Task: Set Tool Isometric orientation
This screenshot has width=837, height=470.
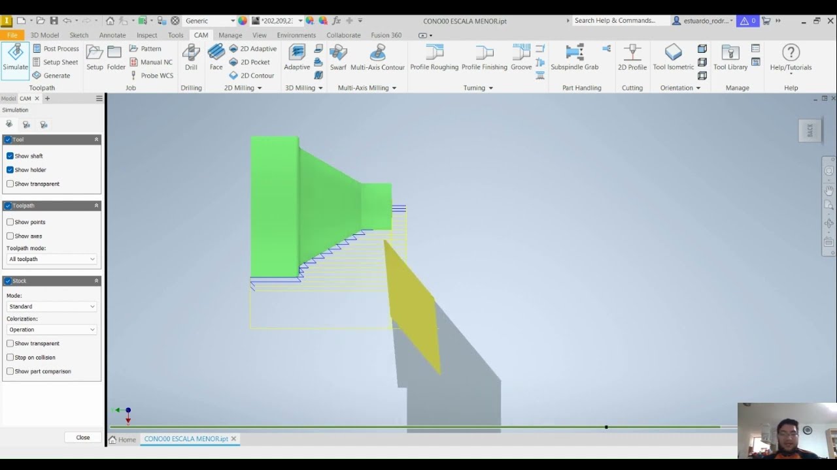Action: (x=673, y=59)
